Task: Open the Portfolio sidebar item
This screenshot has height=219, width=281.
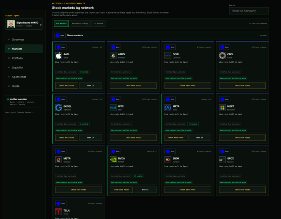Action: click(x=24, y=58)
